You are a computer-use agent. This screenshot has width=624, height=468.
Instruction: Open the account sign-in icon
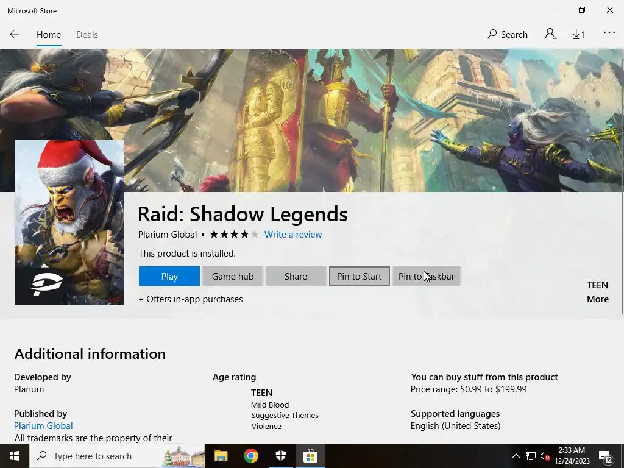click(x=551, y=35)
